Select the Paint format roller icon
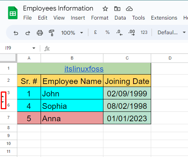This screenshot has width=188, height=157. [x=52, y=33]
